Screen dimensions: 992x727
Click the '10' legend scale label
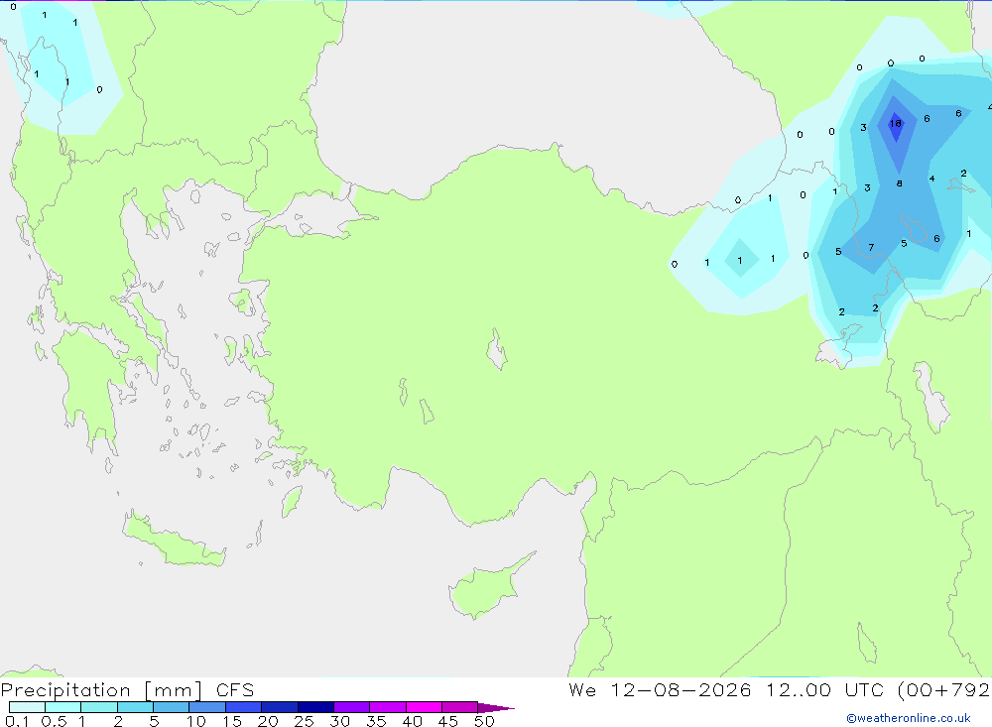click(195, 721)
